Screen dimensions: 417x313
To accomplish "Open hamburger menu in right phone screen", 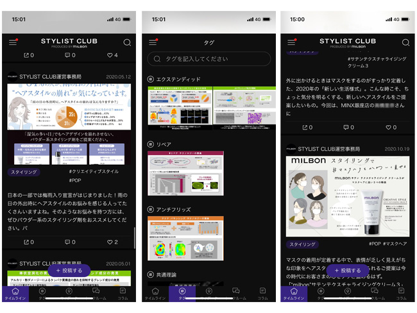I will (x=292, y=42).
